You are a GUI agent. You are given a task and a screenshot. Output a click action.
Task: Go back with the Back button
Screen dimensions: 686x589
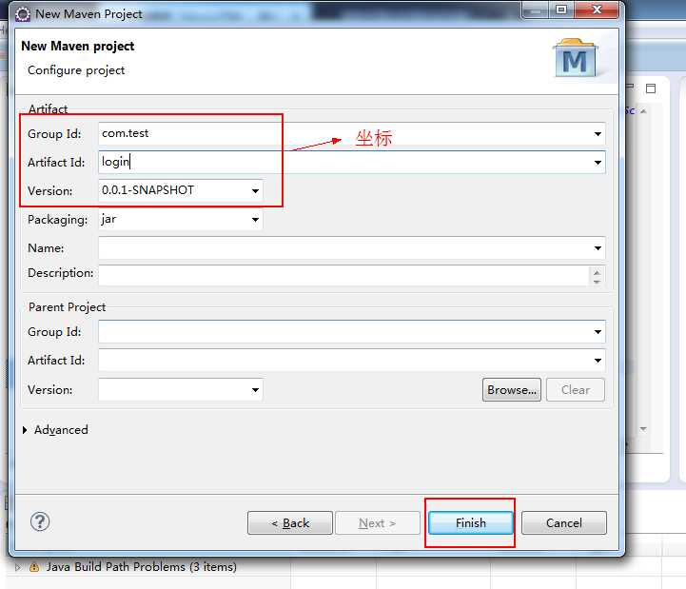tap(290, 523)
